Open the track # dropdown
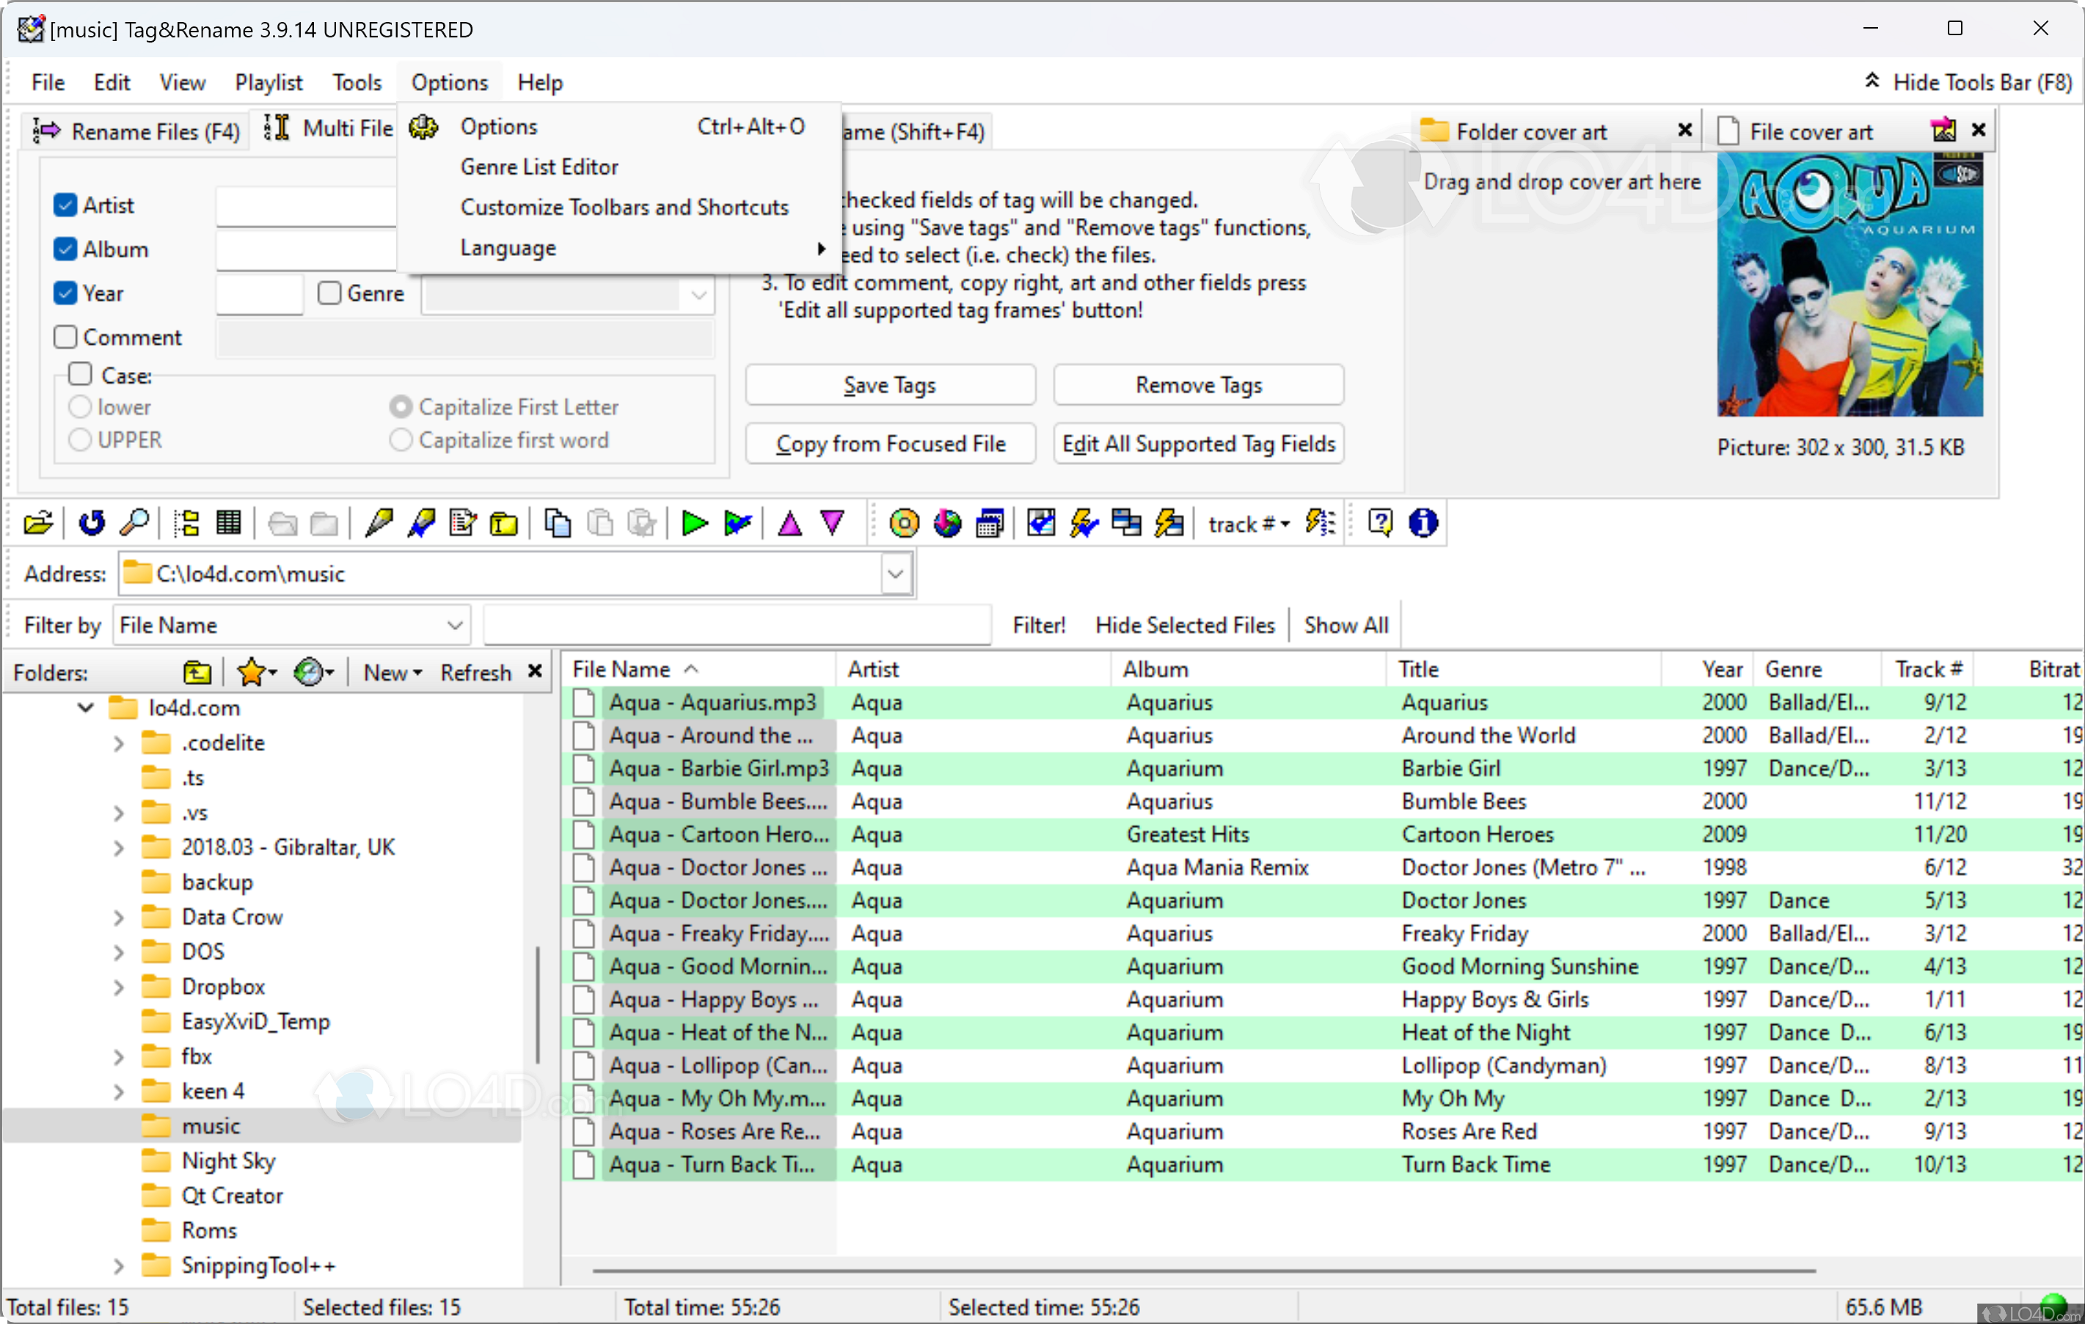Image resolution: width=2085 pixels, height=1324 pixels. point(1248,523)
